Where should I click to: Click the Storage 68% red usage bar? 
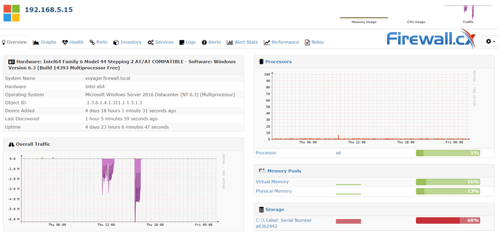(x=448, y=220)
